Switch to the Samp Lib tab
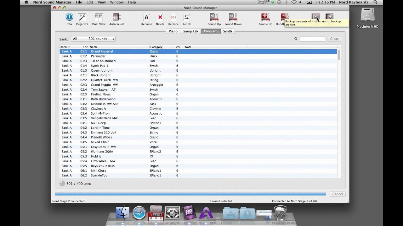Image resolution: width=403 pixels, height=226 pixels. point(190,31)
